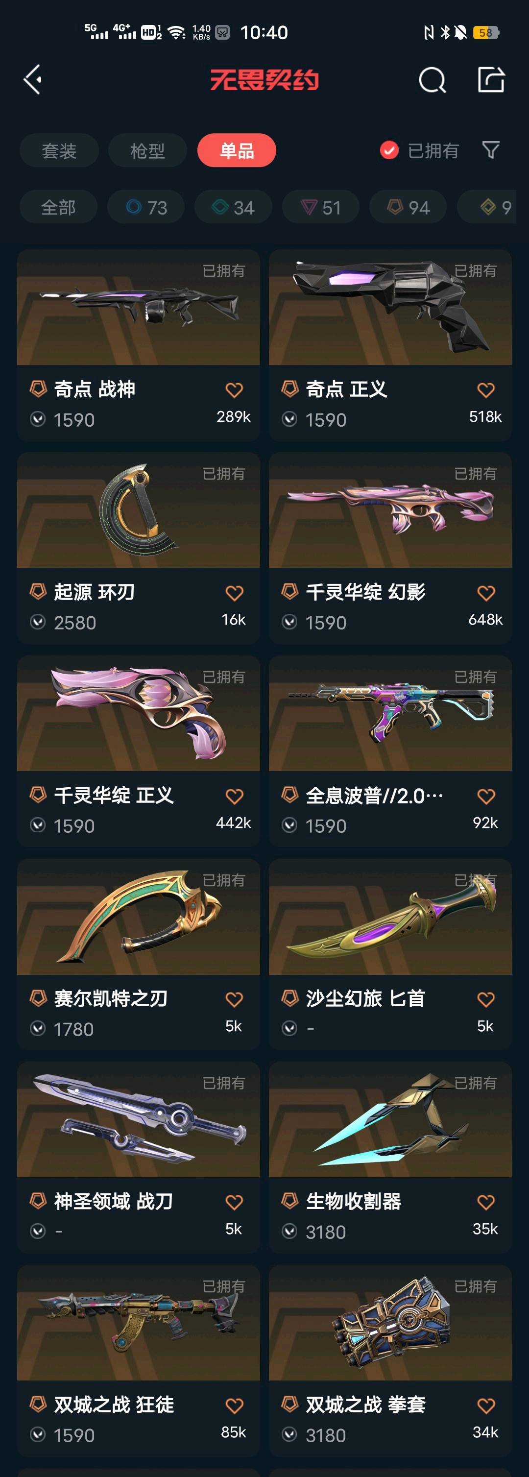Filter by pink tier chip 51
The width and height of the screenshot is (529, 1477).
(321, 207)
